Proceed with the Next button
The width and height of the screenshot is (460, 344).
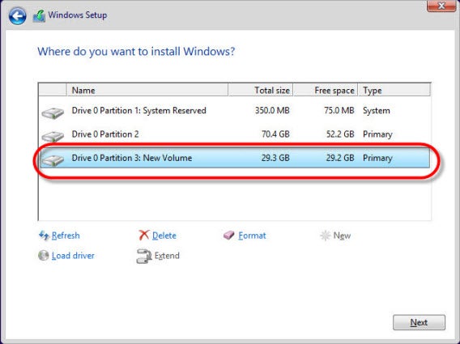pos(419,322)
